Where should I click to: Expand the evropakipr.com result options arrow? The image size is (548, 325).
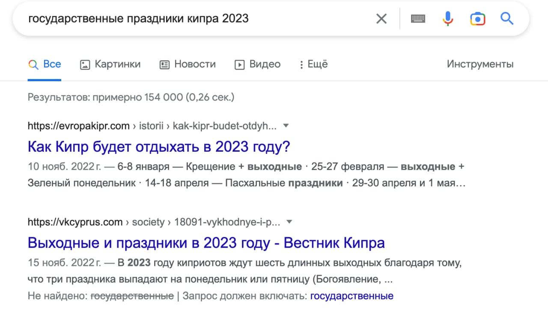pyautogui.click(x=286, y=126)
